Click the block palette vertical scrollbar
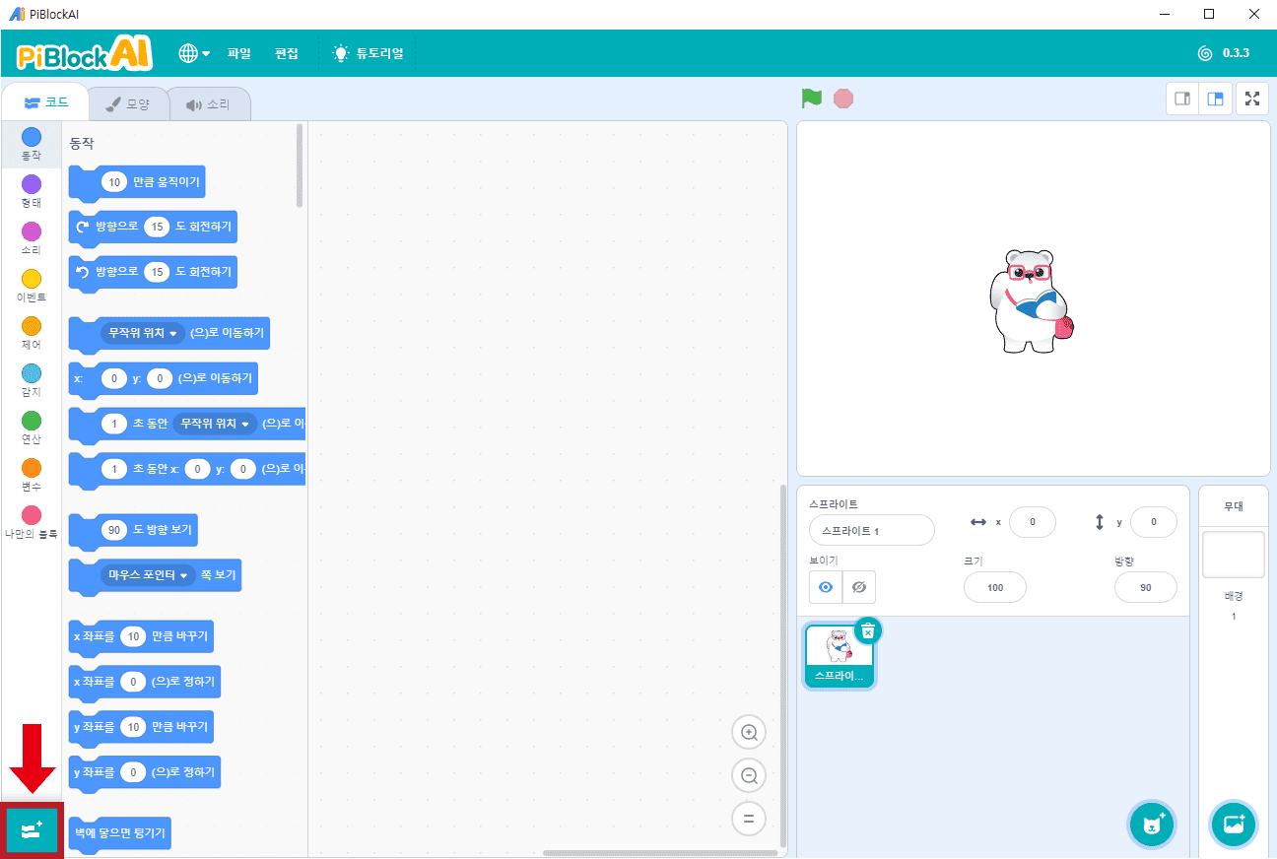Viewport: 1277px width, 859px height. [300, 165]
